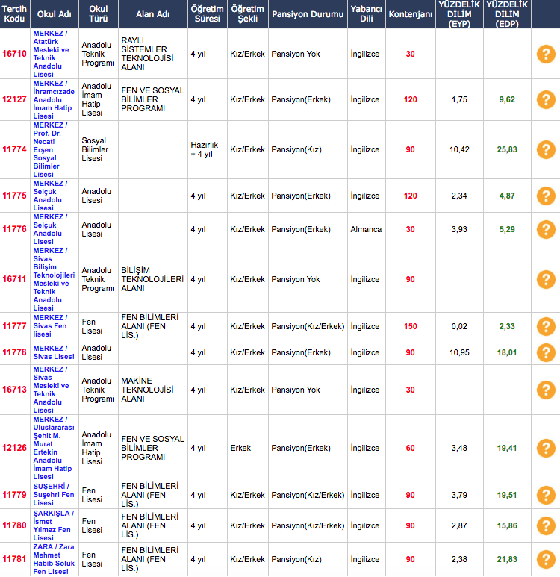
Task: Click quota value 60
Action: (411, 448)
